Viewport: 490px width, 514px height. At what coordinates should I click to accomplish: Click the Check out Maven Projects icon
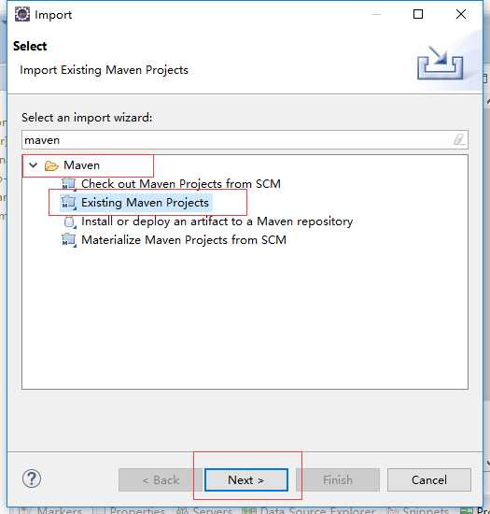coord(69,184)
